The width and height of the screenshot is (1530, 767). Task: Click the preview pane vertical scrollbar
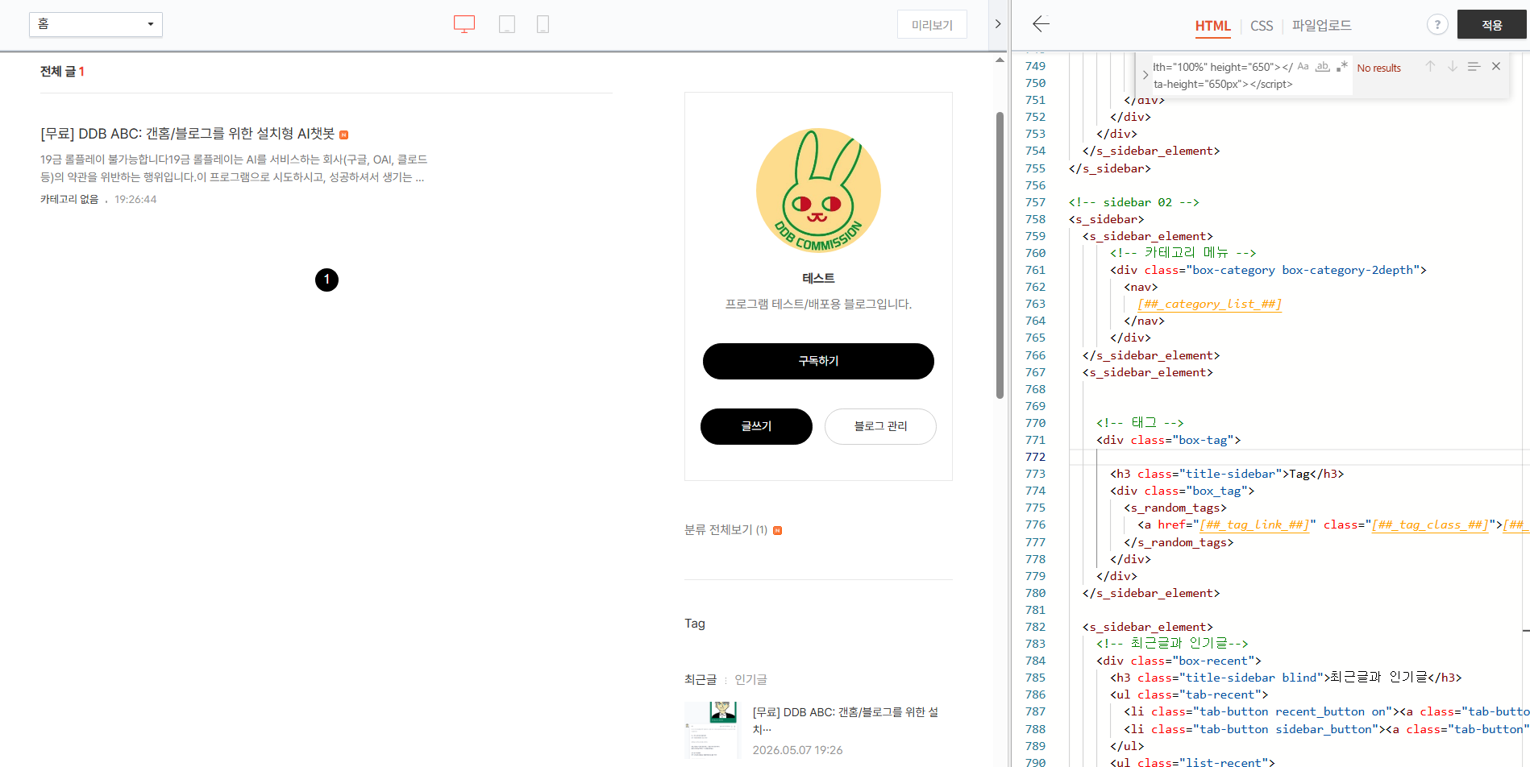coord(1000,255)
